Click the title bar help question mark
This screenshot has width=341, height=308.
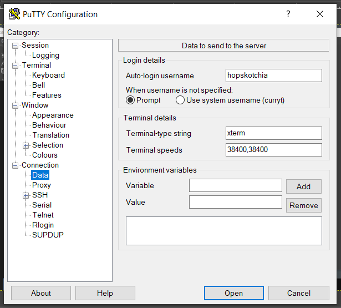coord(288,14)
